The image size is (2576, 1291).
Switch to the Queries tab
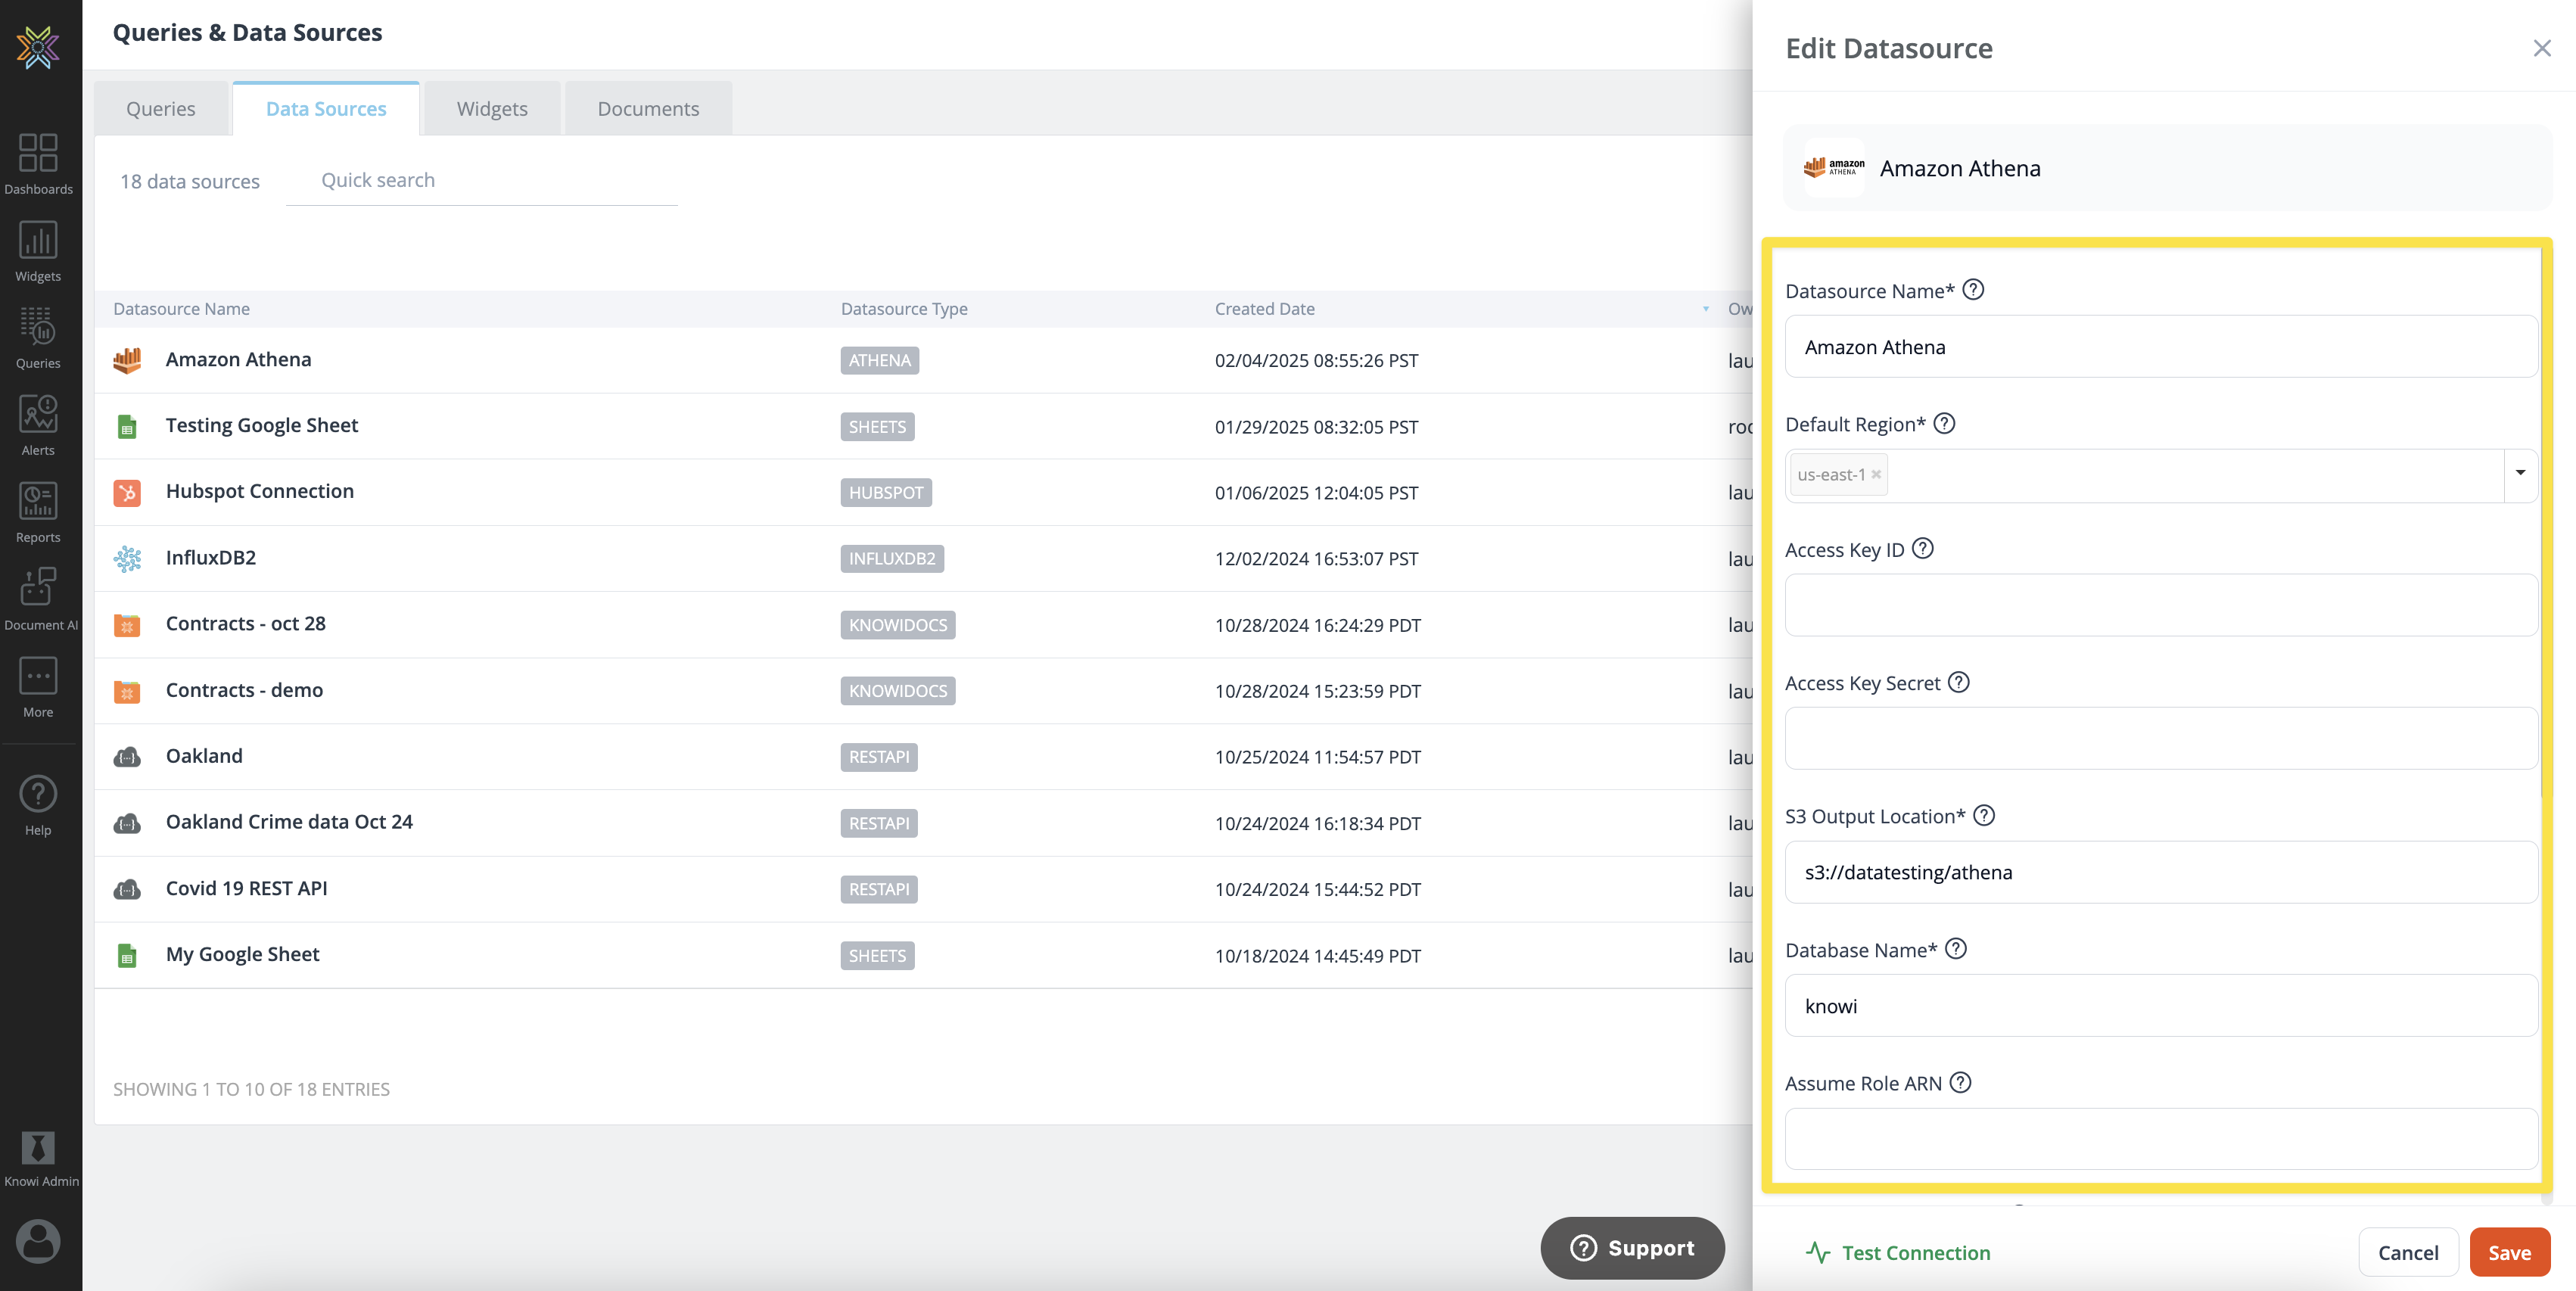coord(160,109)
